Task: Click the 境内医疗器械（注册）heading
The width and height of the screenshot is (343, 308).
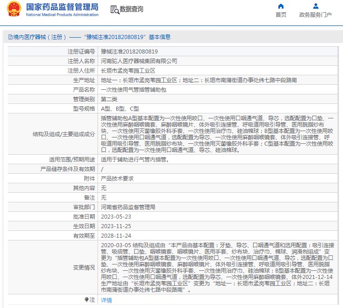Action: 39,37
